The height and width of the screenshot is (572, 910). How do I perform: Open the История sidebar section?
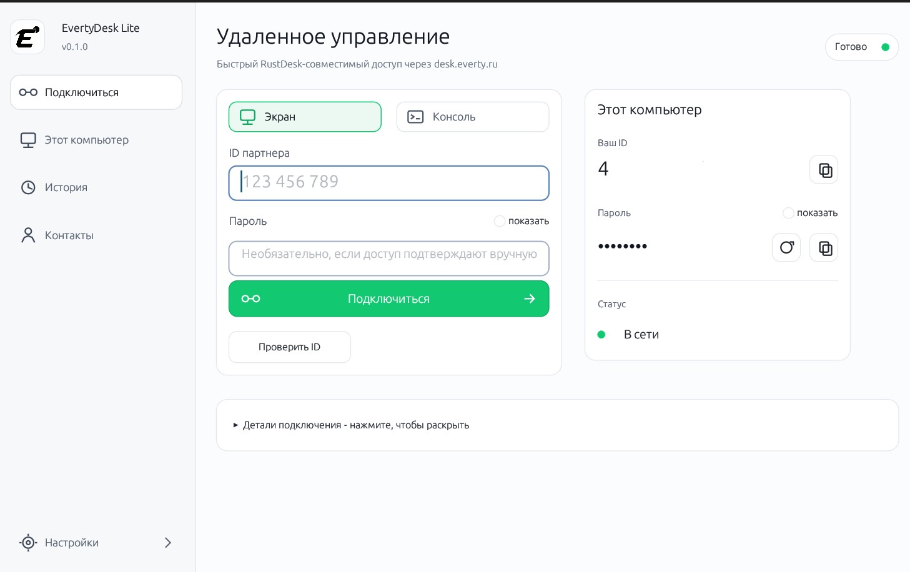point(96,187)
